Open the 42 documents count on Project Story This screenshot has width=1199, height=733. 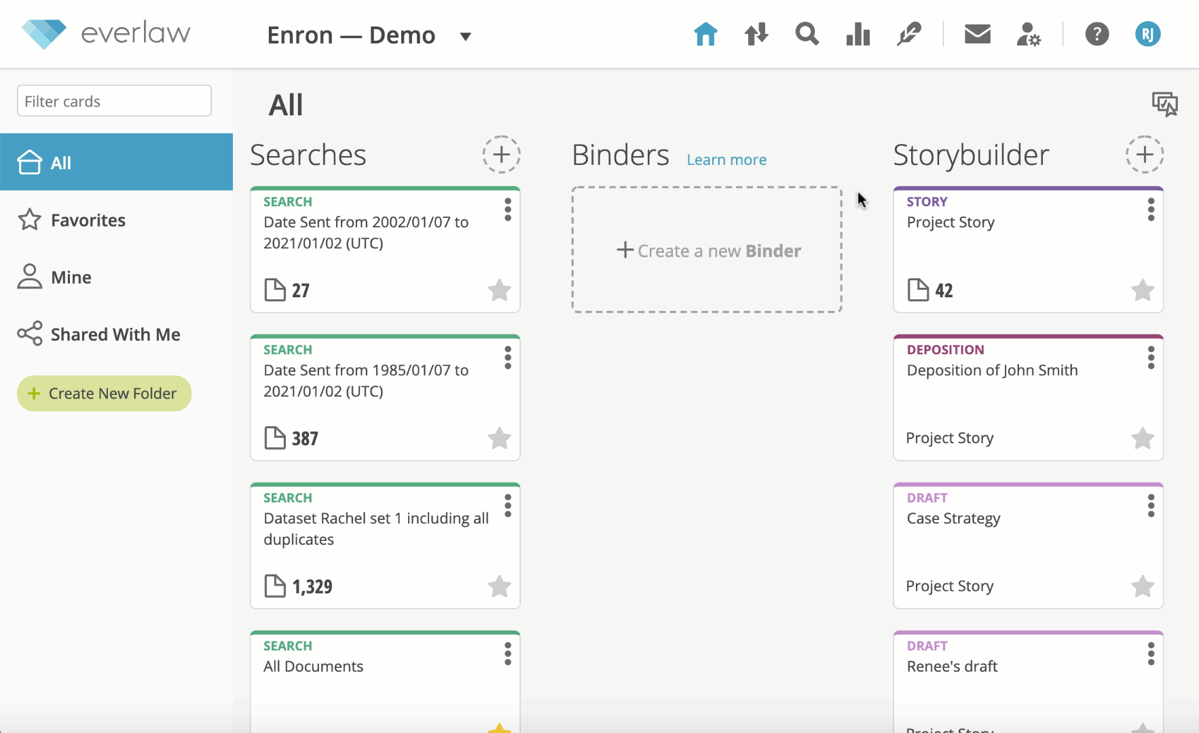[x=930, y=290]
